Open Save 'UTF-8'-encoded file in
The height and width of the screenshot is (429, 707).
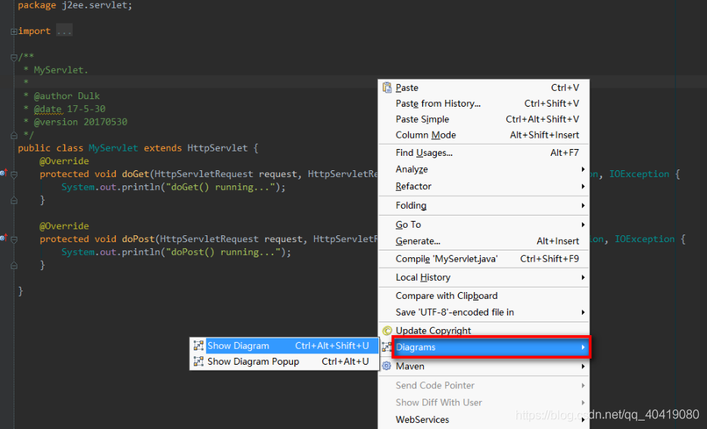484,312
